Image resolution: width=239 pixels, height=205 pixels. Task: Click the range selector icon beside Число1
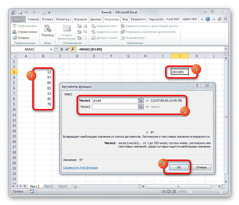tap(141, 101)
